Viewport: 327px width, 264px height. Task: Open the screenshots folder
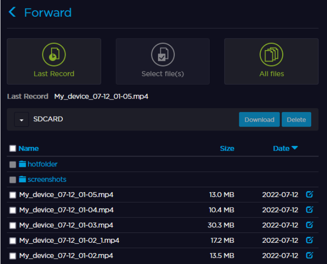47,179
